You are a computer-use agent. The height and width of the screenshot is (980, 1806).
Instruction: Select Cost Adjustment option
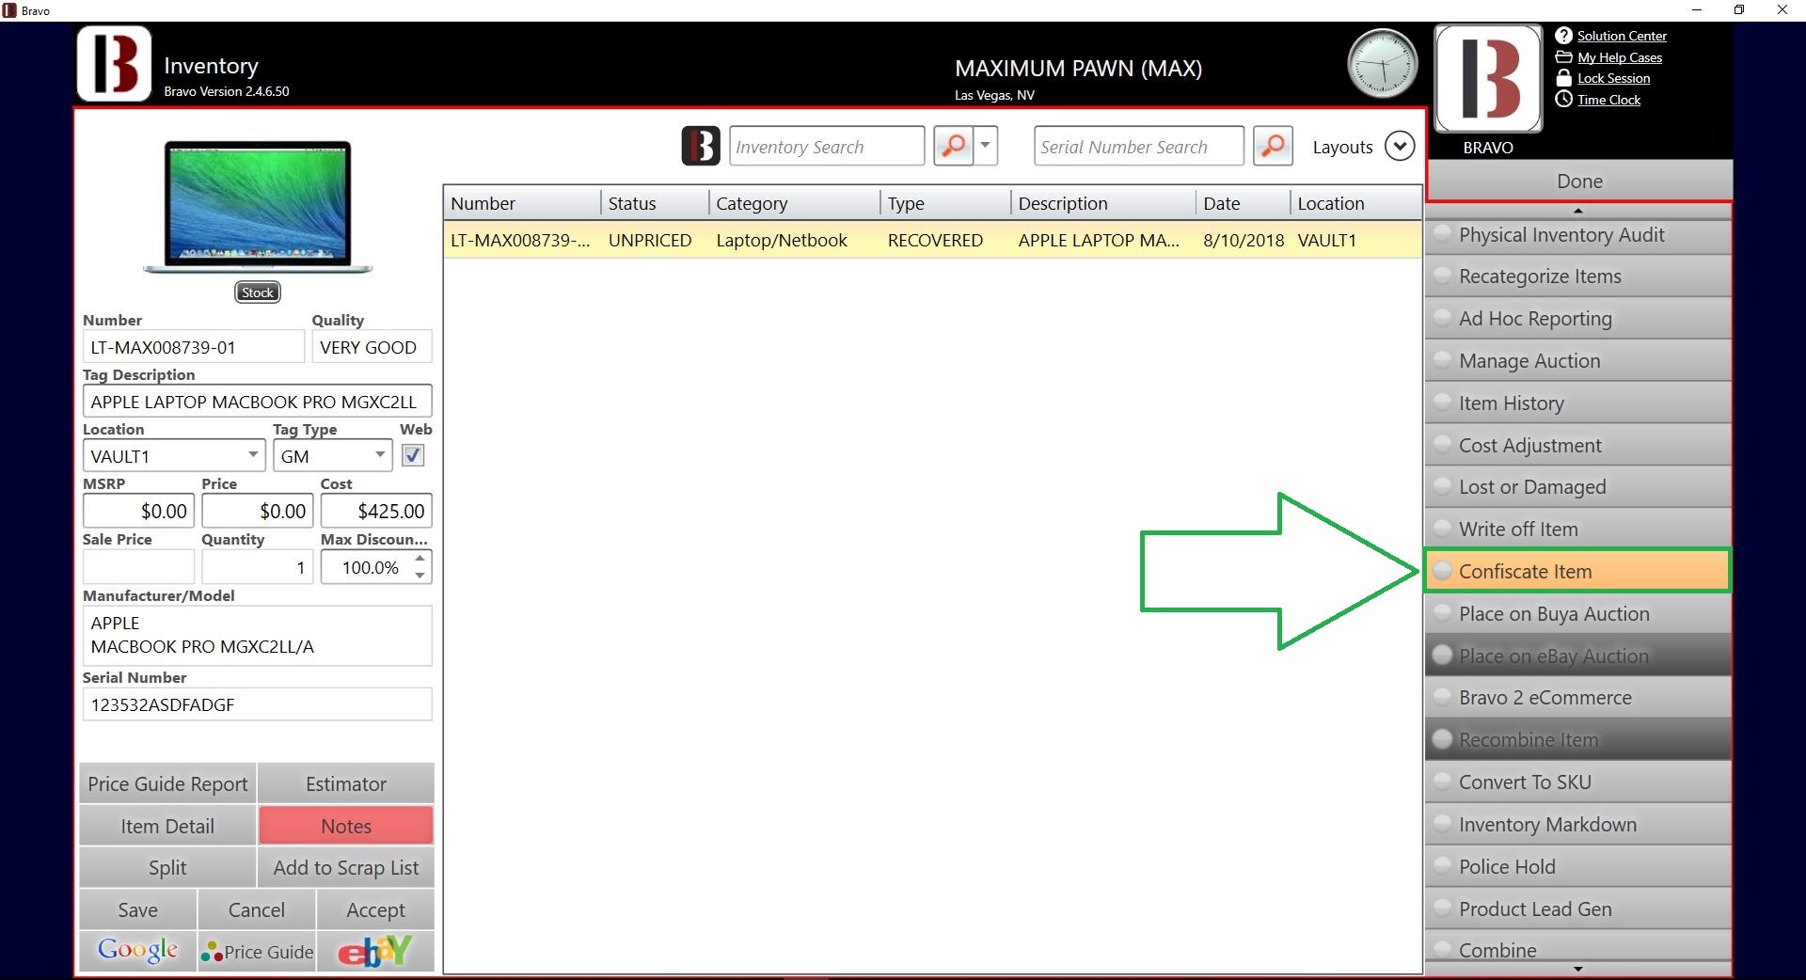1578,446
